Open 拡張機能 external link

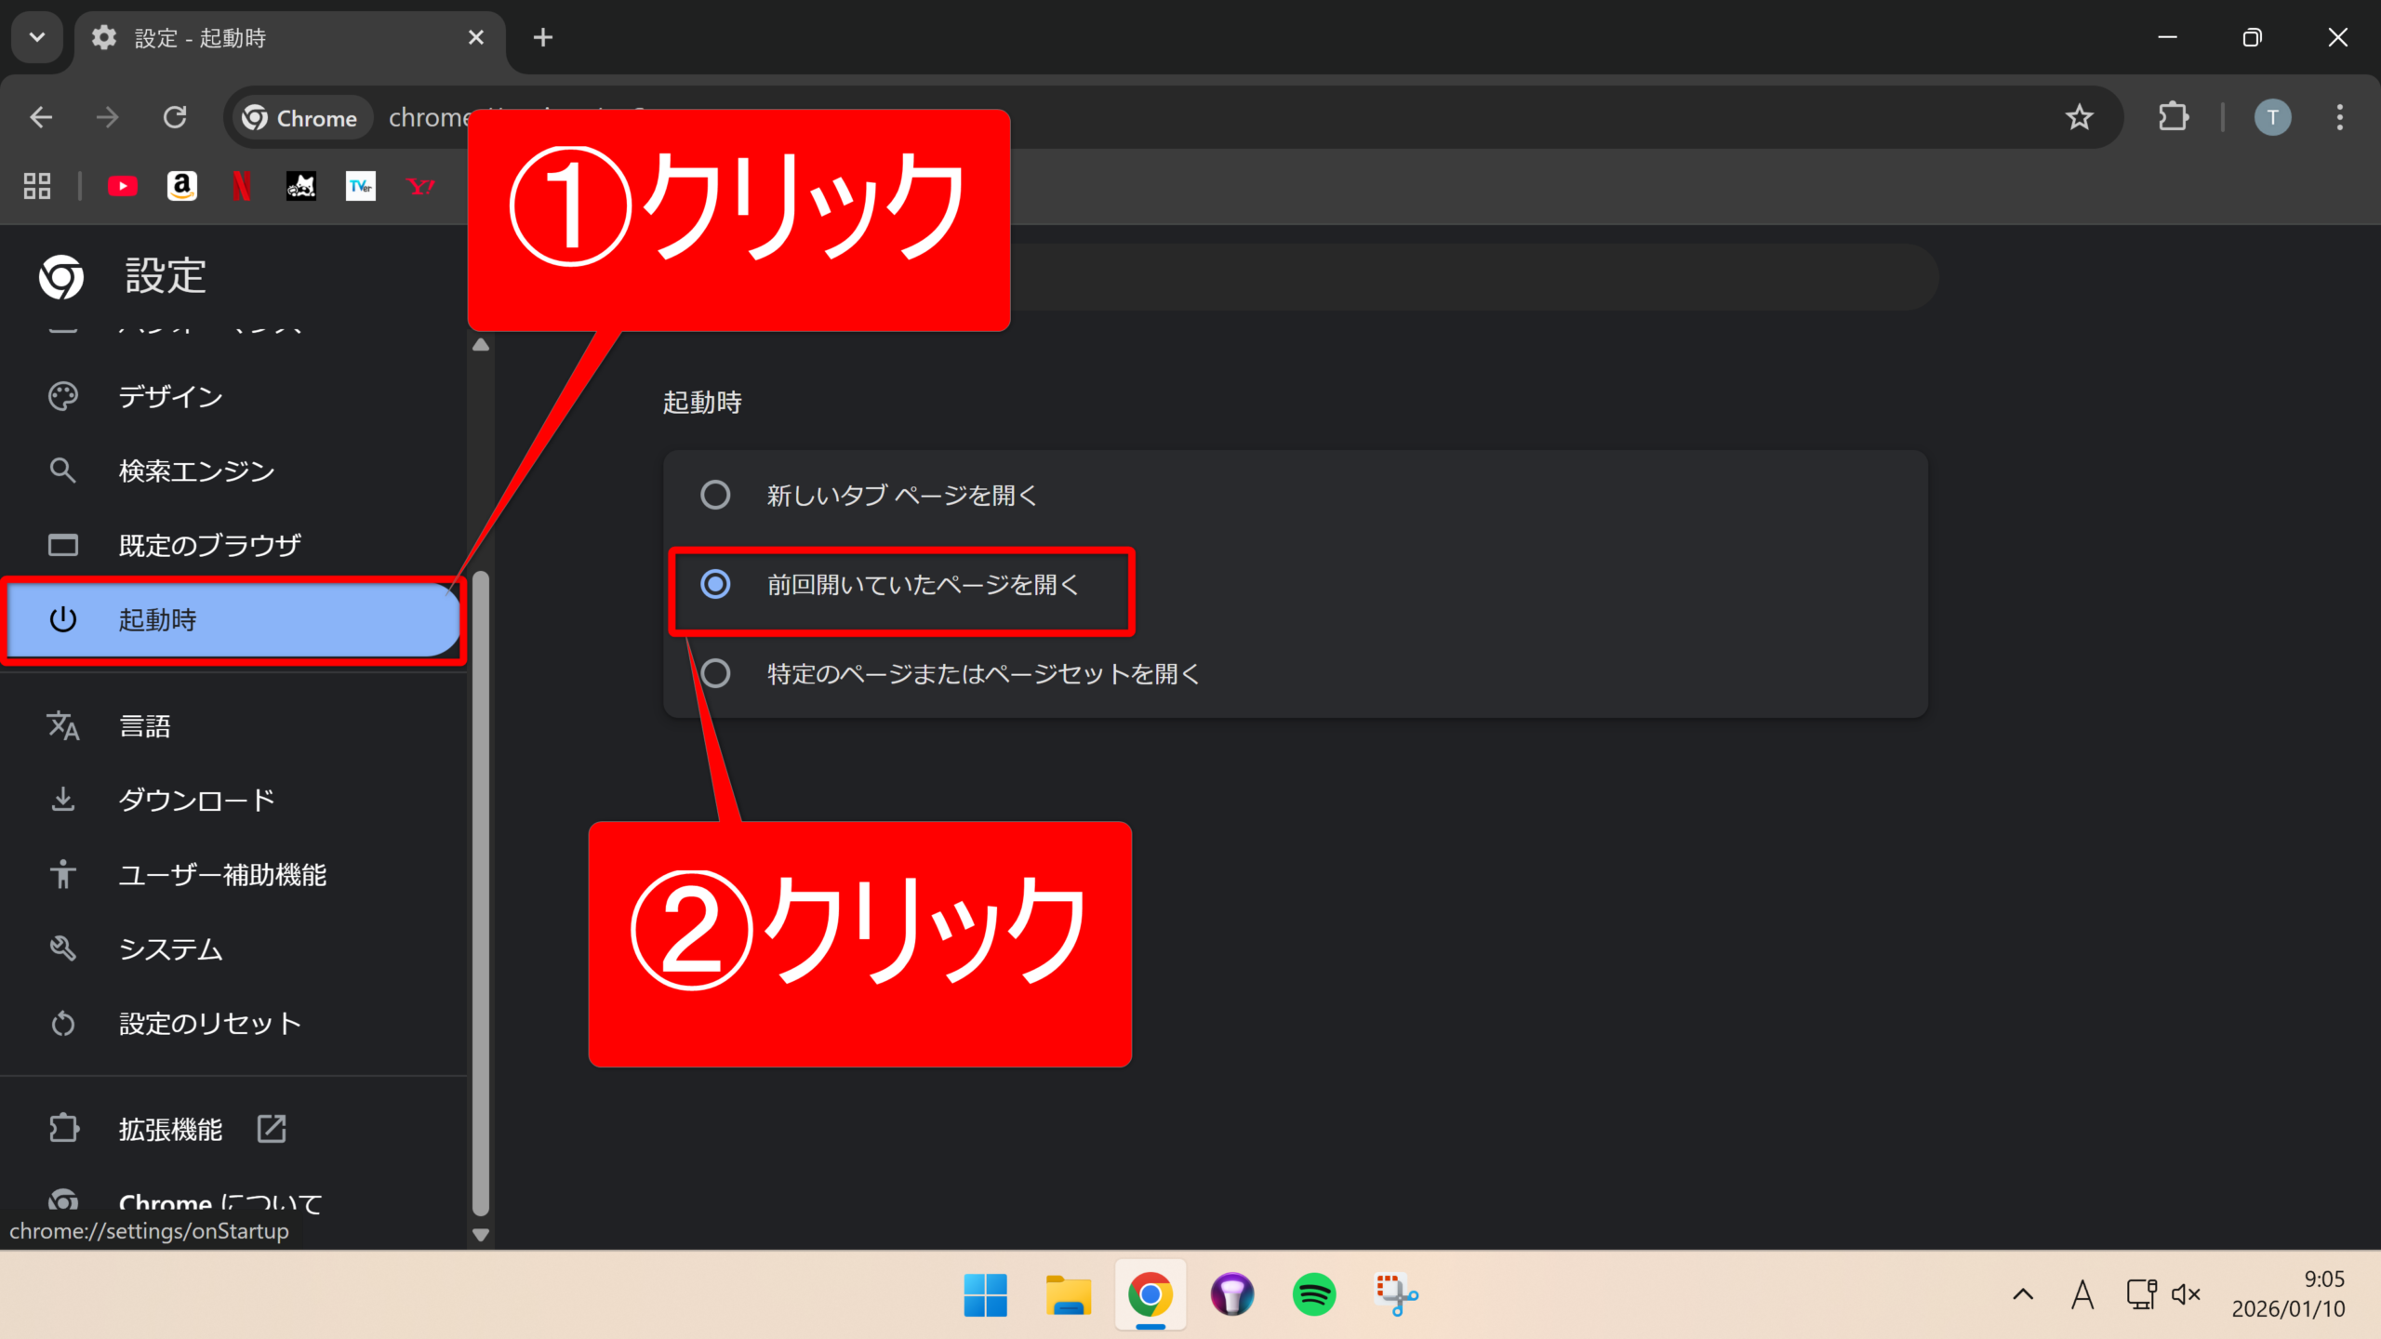click(x=170, y=1129)
